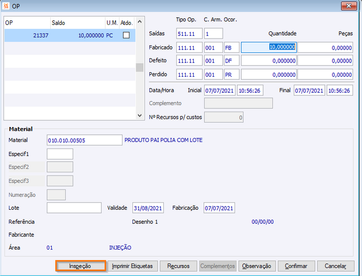The image size is (362, 276).
Task: Click the Fabricado Tipo Op. field
Action: 189,47
